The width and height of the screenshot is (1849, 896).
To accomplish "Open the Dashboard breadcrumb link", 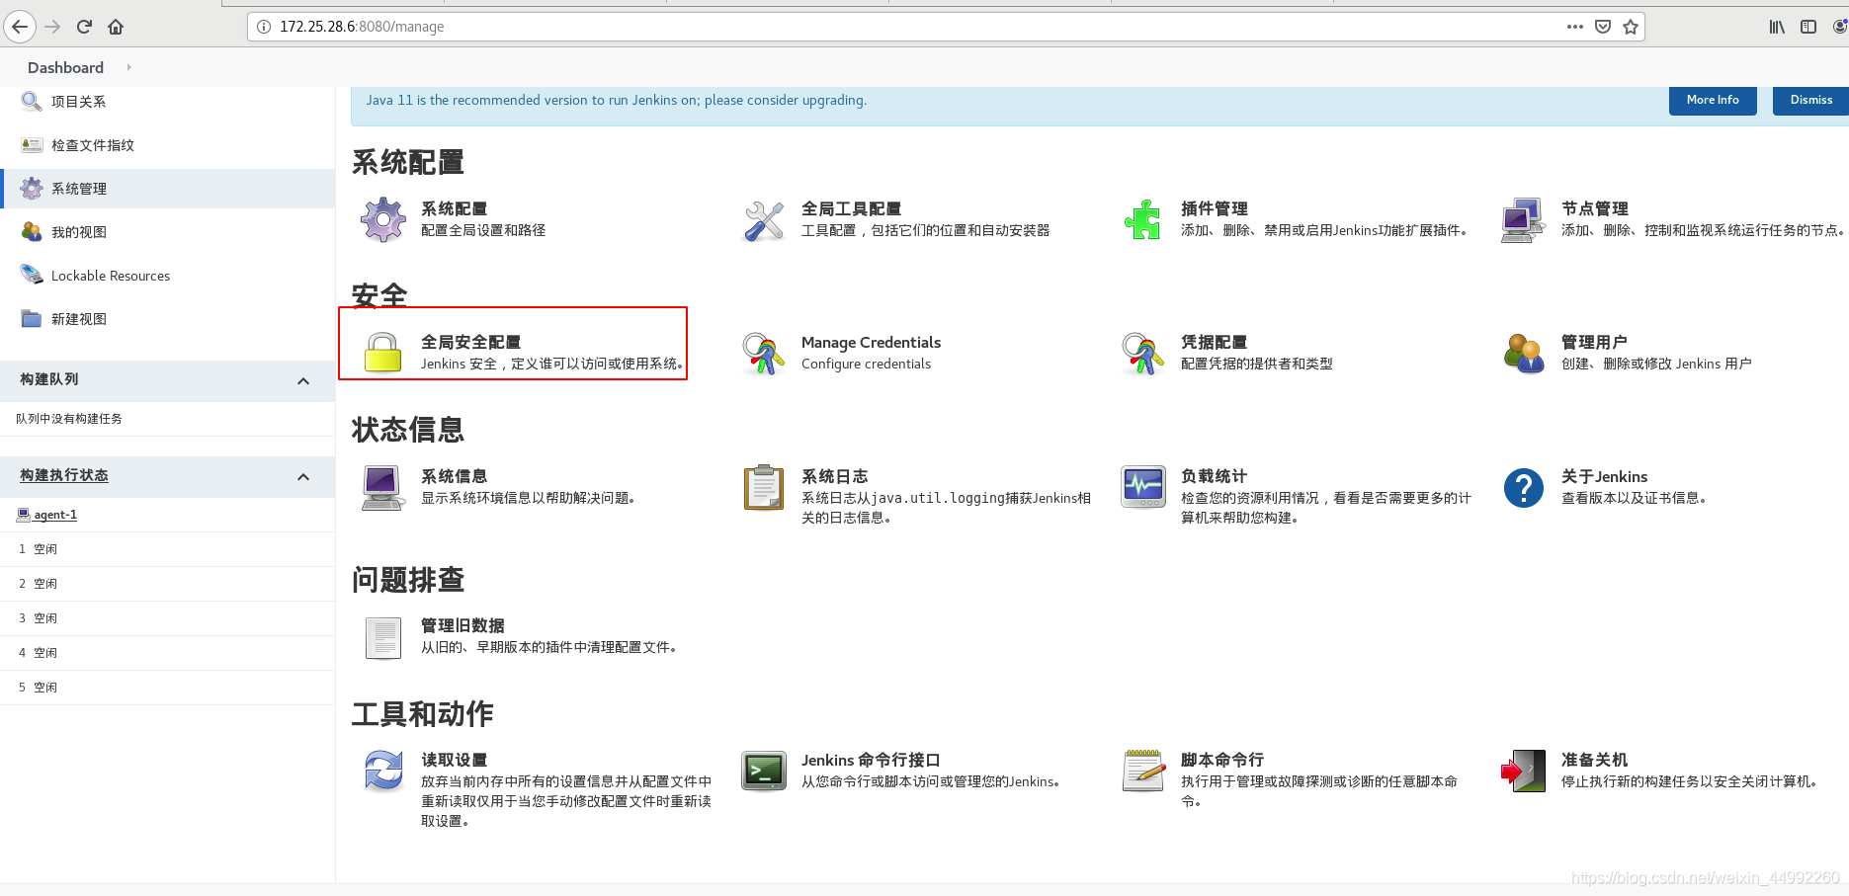I will click(65, 67).
